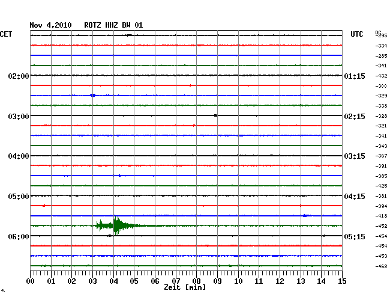This screenshot has height=297, width=390.
Task: Click the UTC time label "02:15"
Action: [355, 117]
